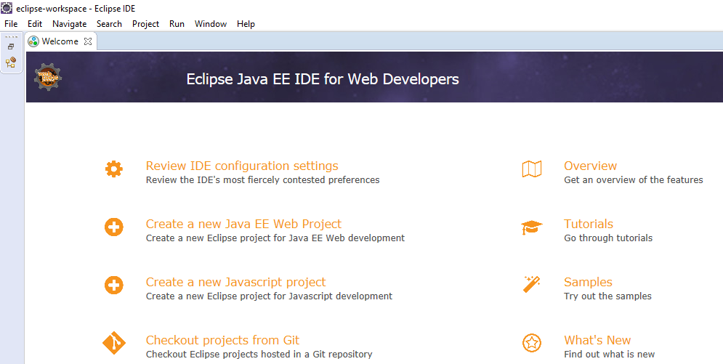Open the Navigate menu
This screenshot has width=723, height=364.
click(x=69, y=24)
